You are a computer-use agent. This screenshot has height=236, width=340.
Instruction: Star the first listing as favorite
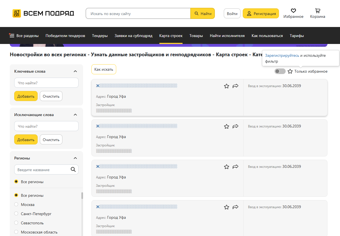pyautogui.click(x=227, y=86)
